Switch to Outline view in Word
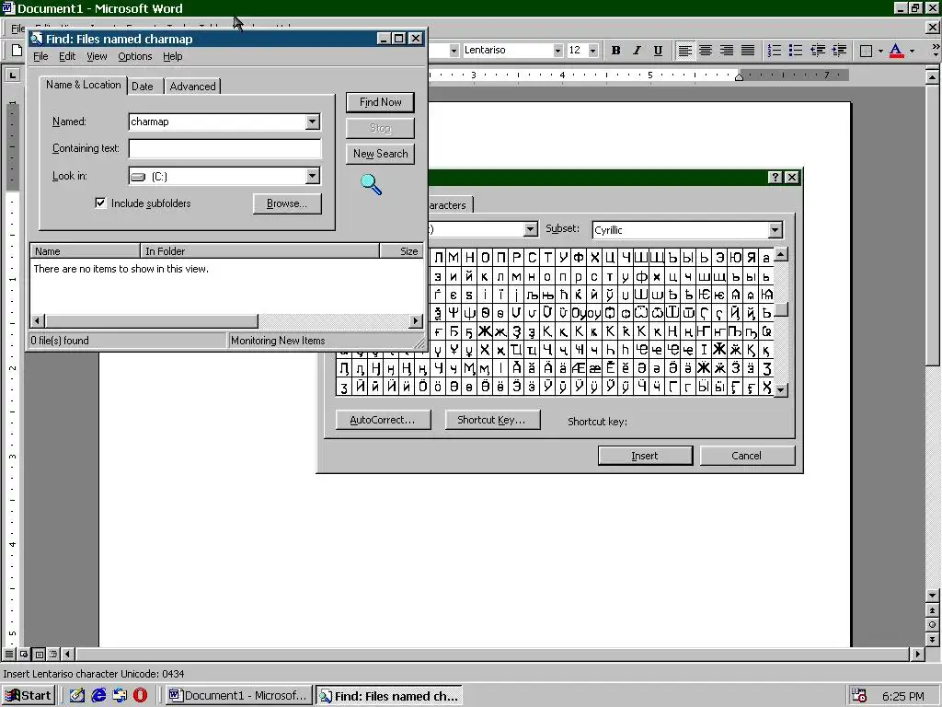 pos(53,655)
